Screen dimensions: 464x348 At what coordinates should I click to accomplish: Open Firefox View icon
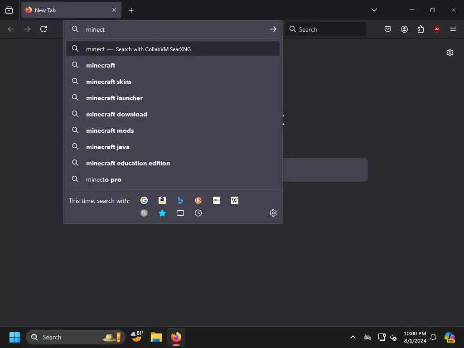click(9, 10)
